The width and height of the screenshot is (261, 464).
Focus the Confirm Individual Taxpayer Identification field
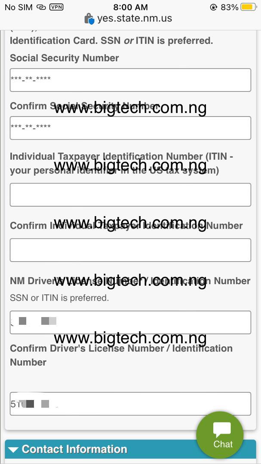(x=130, y=250)
